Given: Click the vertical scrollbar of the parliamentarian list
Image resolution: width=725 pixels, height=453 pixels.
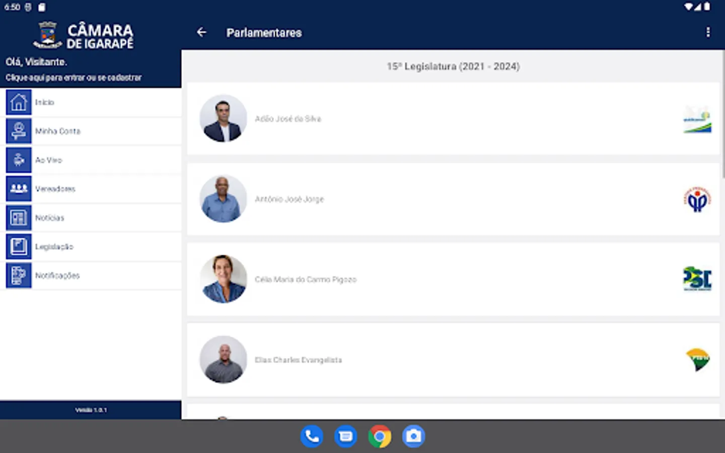Looking at the screenshot, I should 723,114.
